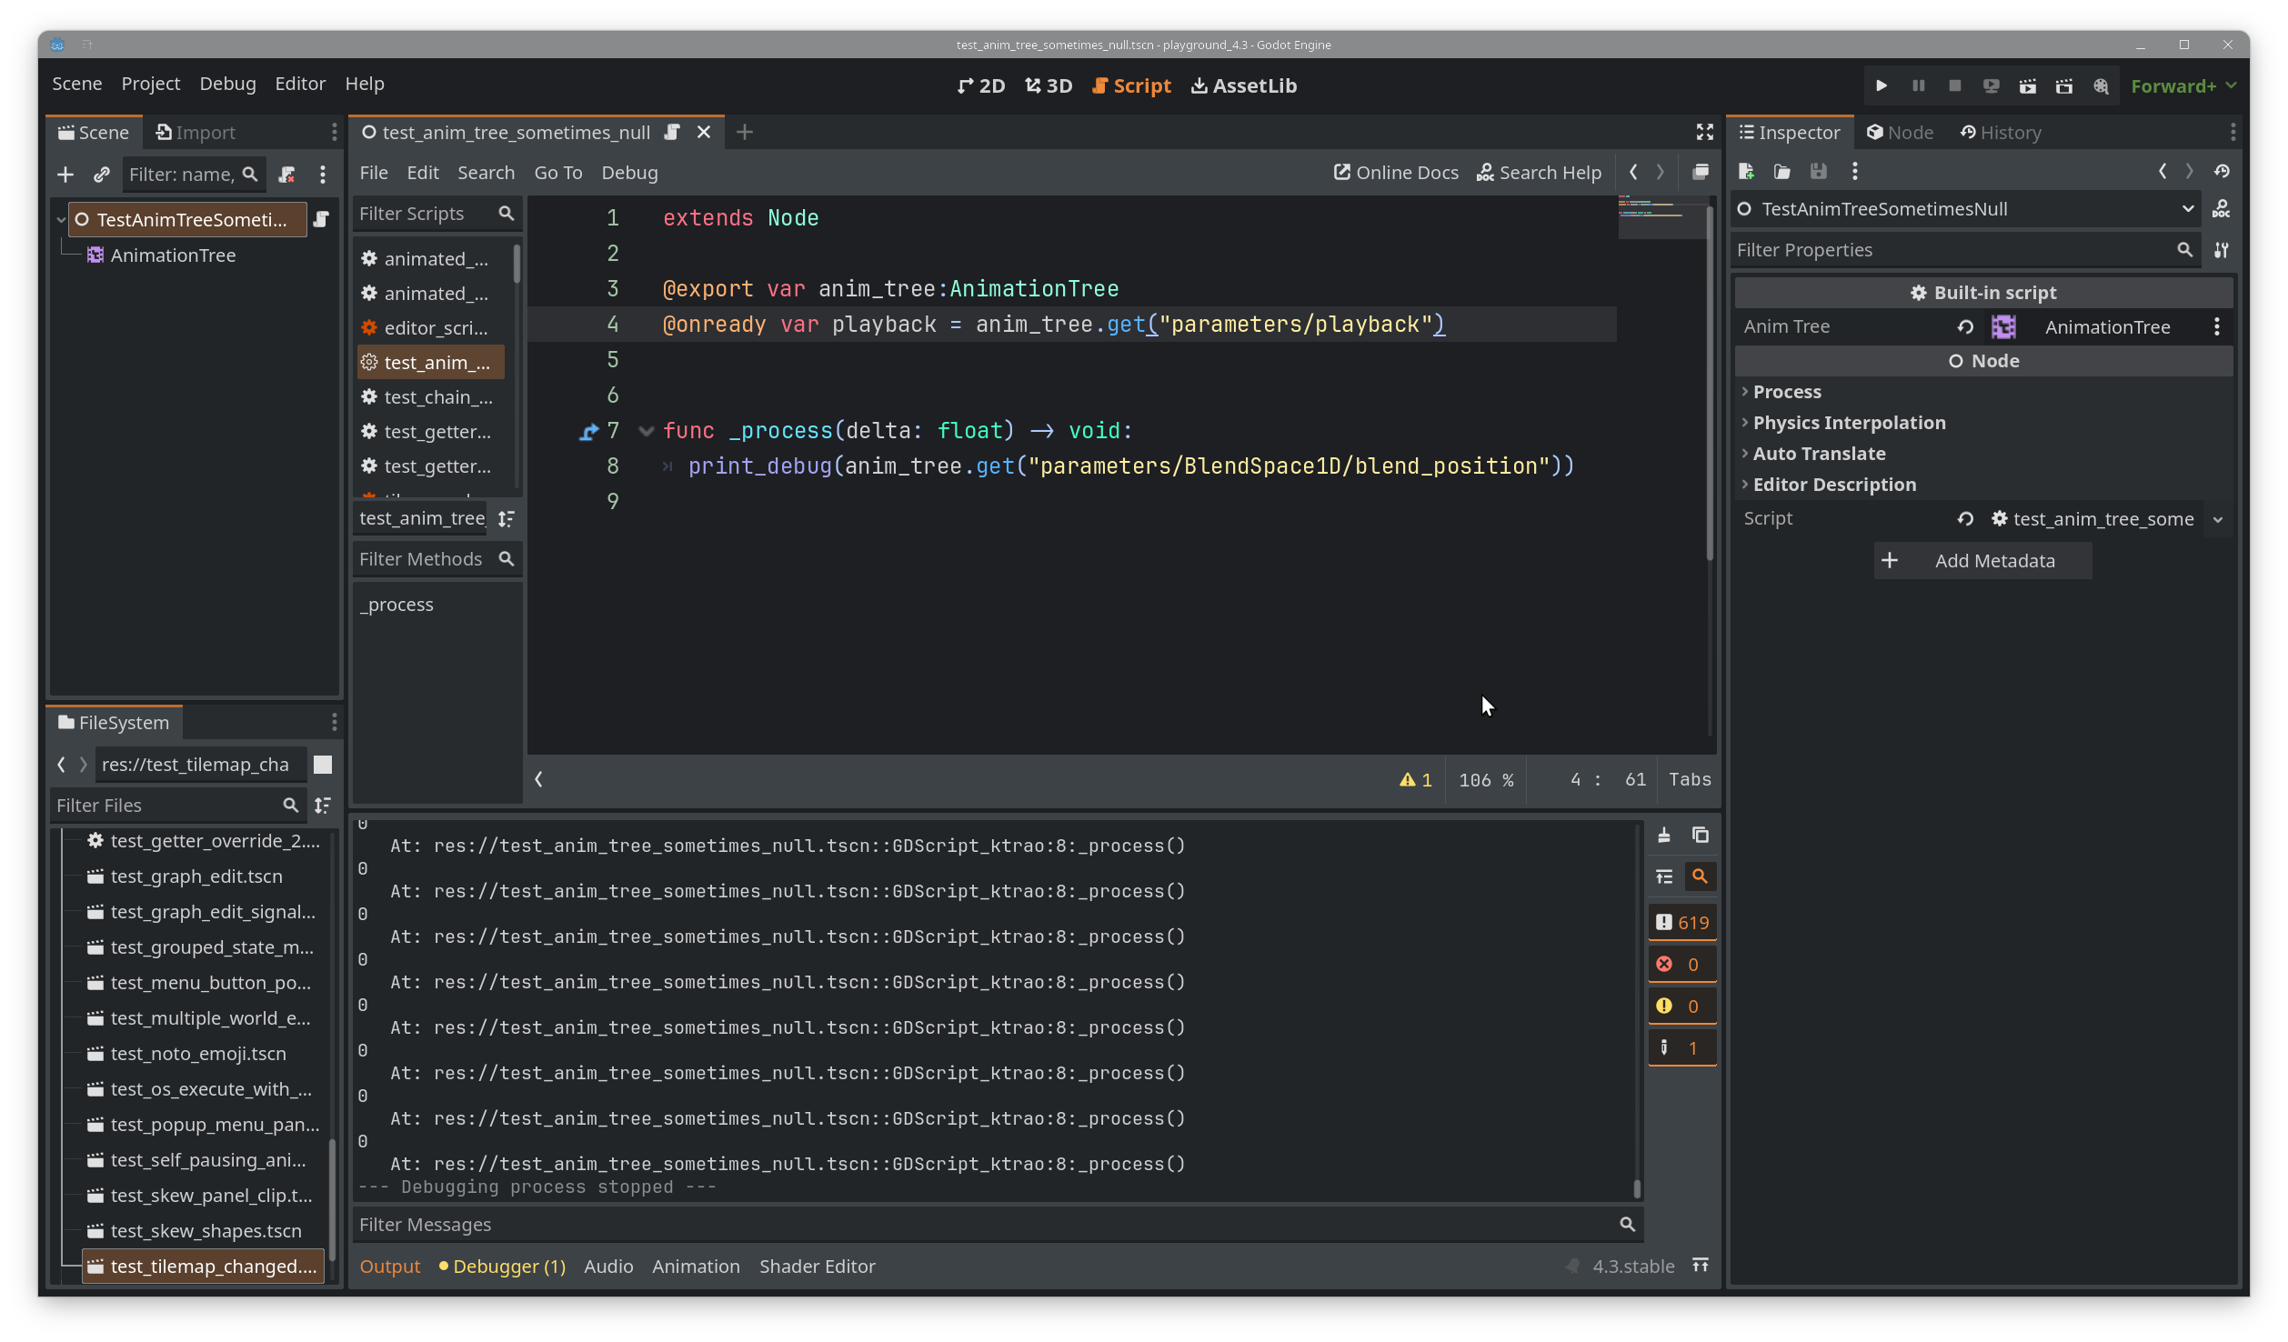Image resolution: width=2288 pixels, height=1342 pixels.
Task: Go to previous edited script
Action: tap(1633, 172)
